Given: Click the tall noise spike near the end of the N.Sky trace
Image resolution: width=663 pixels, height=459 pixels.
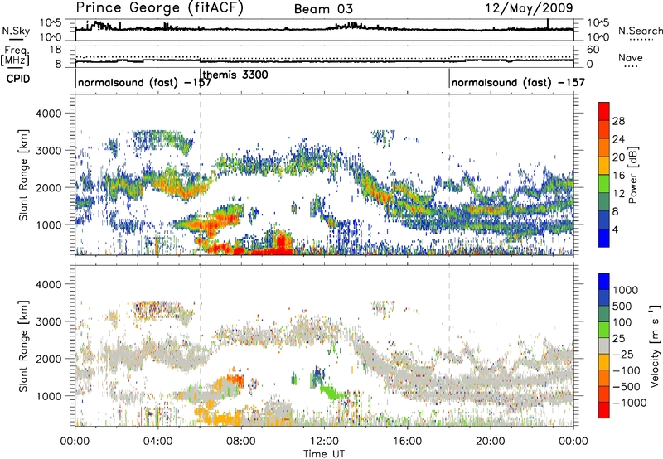Looking at the screenshot, I should coord(548,24).
